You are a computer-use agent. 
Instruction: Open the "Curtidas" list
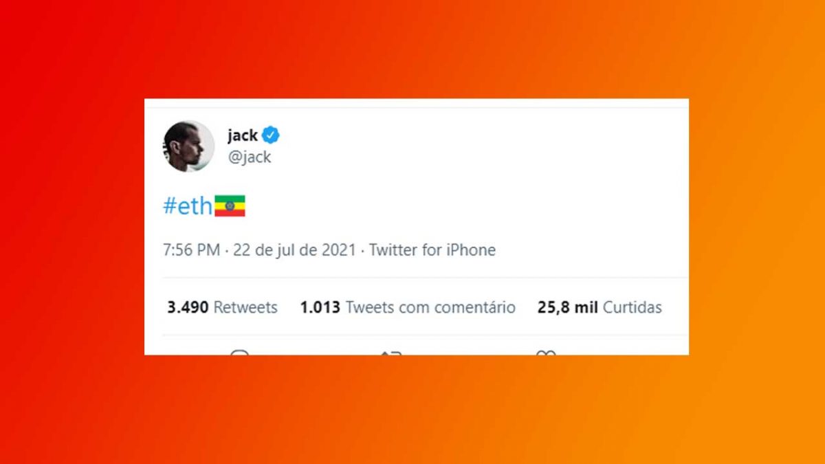point(632,307)
